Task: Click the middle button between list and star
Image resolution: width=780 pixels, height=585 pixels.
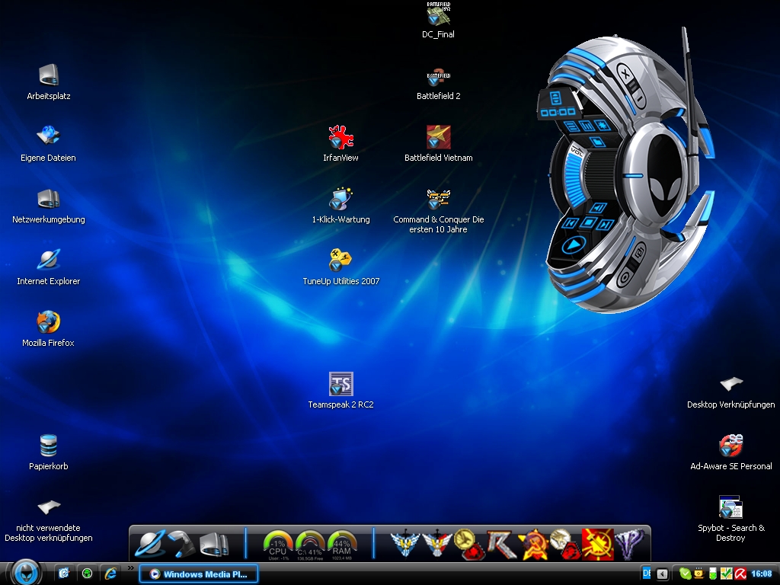Action: [587, 126]
